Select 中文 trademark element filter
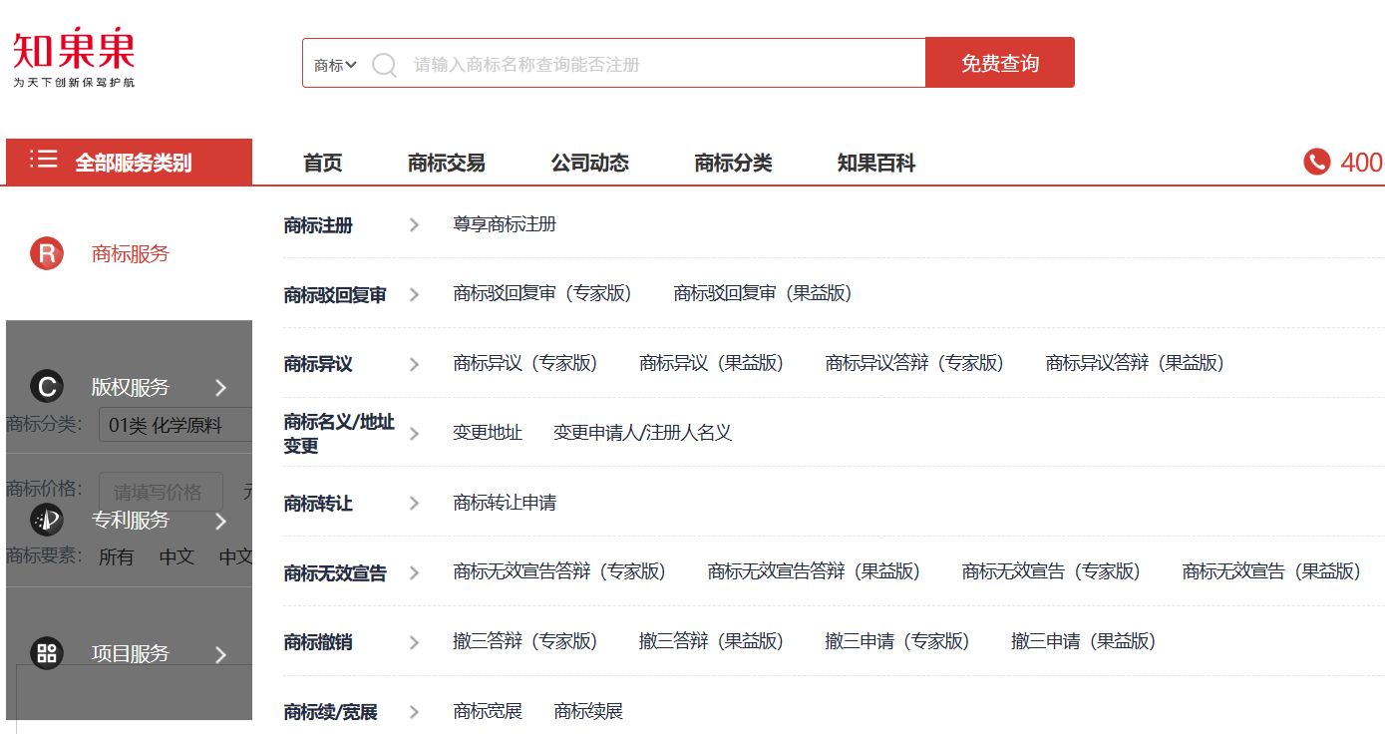This screenshot has width=1385, height=734. 175,557
